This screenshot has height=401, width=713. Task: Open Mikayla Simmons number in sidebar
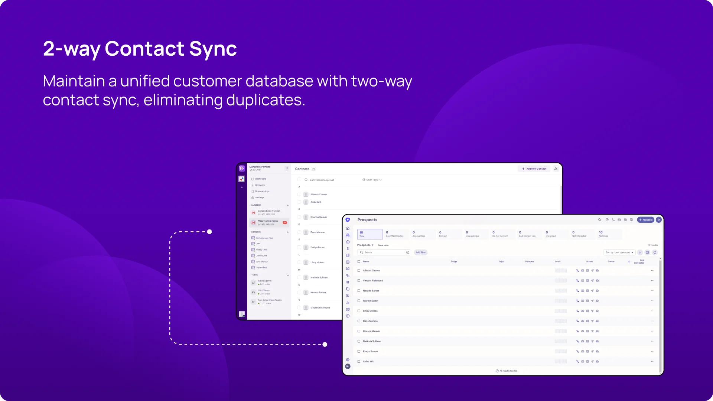268,222
